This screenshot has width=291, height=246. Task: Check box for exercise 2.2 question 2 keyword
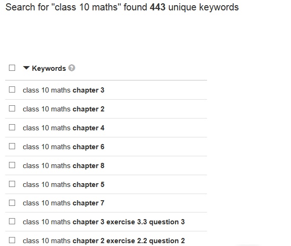click(x=12, y=240)
